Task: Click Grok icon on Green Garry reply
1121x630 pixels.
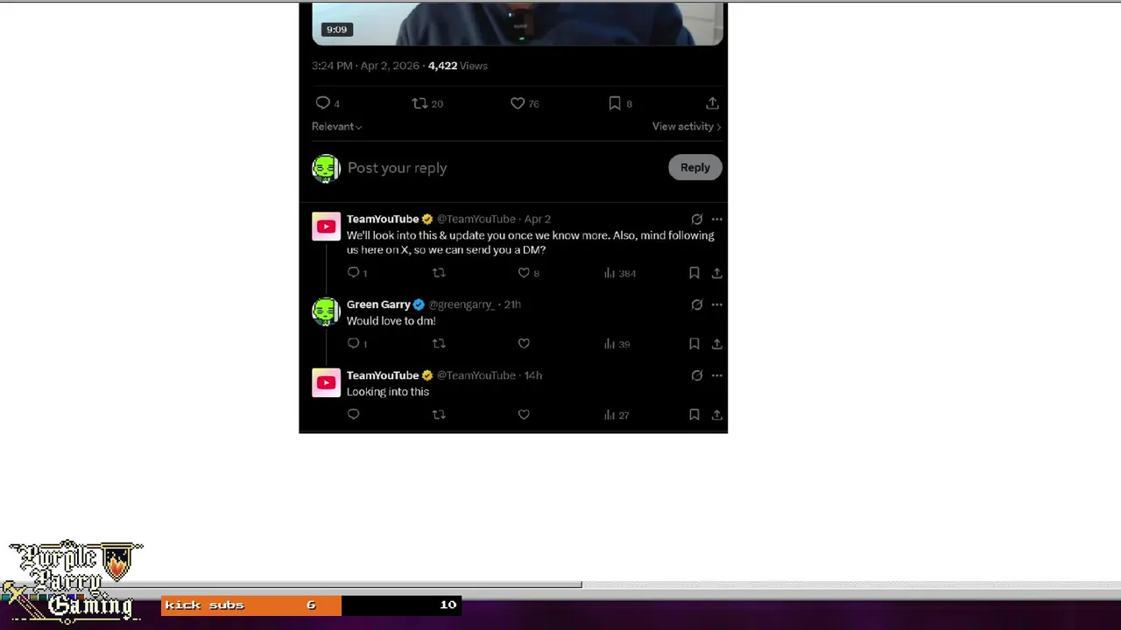Action: (x=696, y=304)
